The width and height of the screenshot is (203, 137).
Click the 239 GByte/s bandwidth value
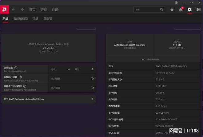(162, 113)
